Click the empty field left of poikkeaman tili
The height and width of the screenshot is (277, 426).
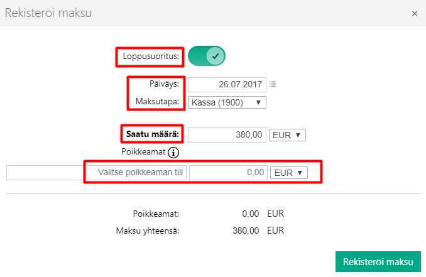click(44, 172)
